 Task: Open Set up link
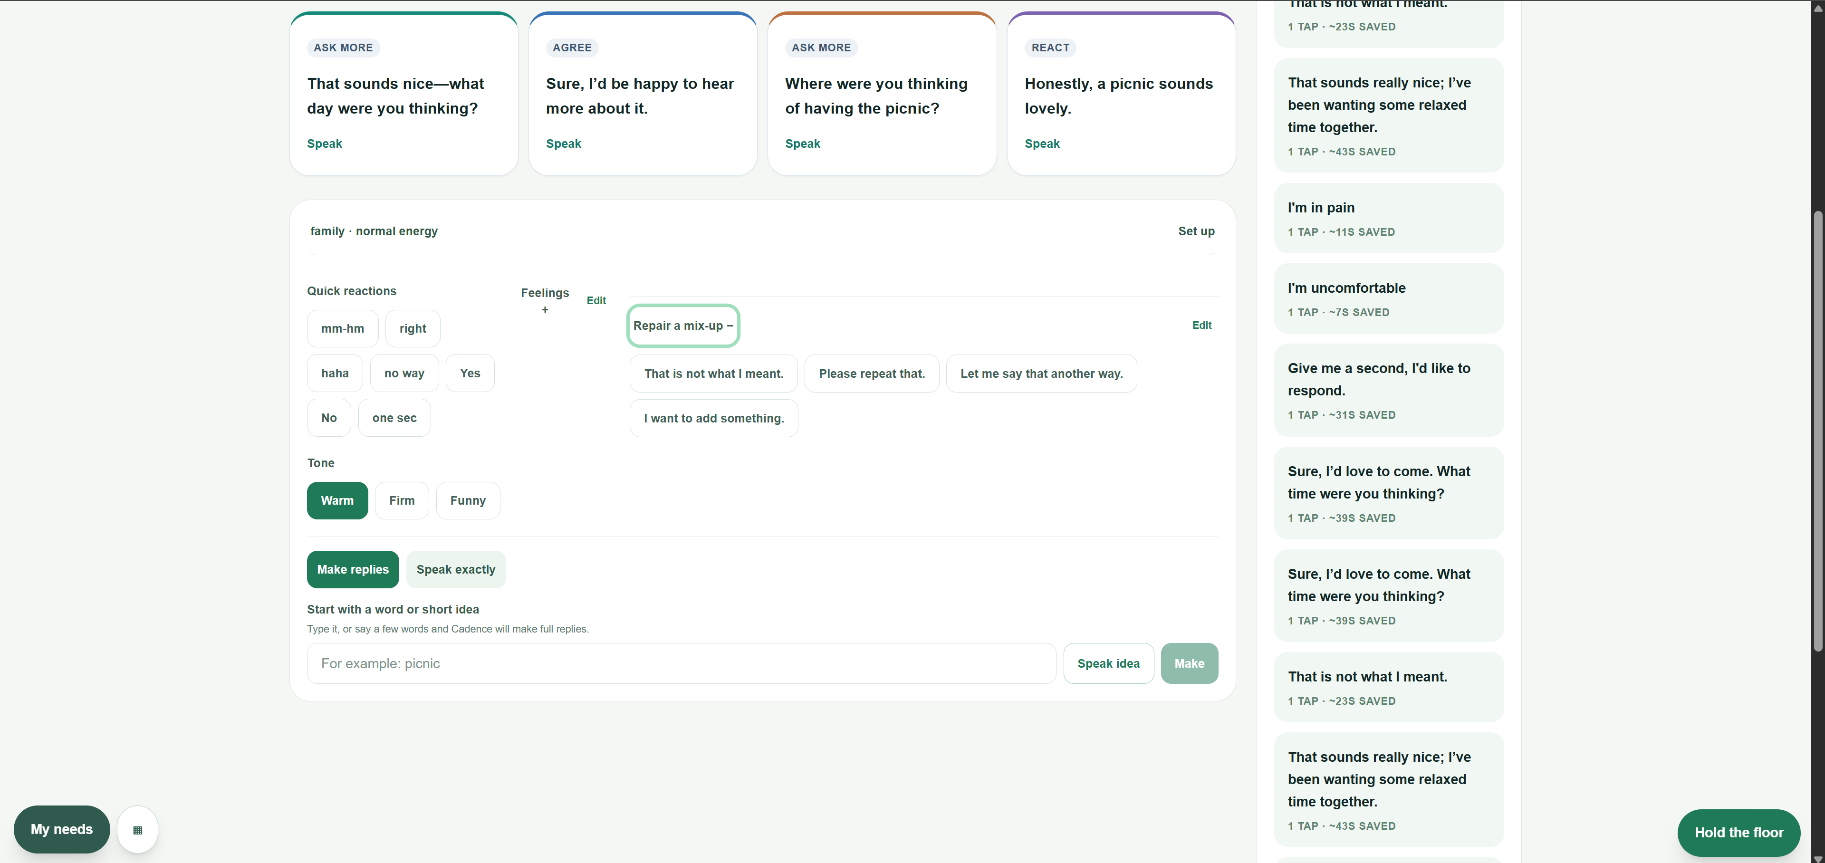pos(1196,231)
